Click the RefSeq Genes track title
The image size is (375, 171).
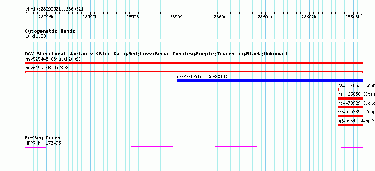(43, 138)
